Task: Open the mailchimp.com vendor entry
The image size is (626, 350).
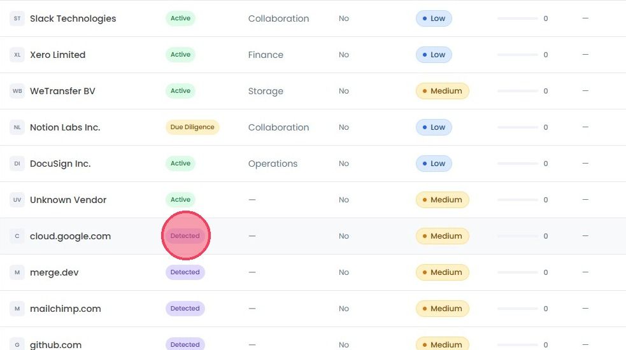Action: point(66,309)
